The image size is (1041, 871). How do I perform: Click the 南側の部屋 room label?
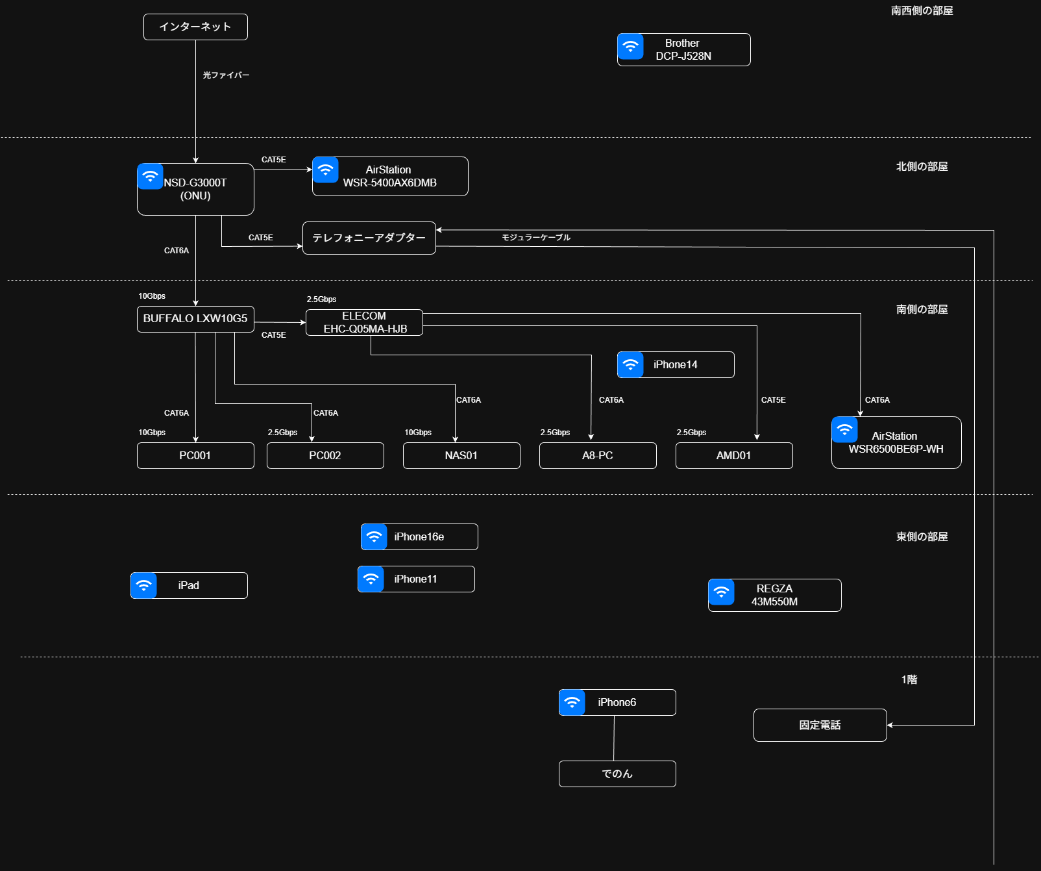[x=922, y=309]
